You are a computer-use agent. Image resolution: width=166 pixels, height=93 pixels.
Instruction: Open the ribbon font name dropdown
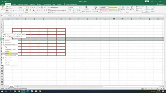[x=26, y=7]
